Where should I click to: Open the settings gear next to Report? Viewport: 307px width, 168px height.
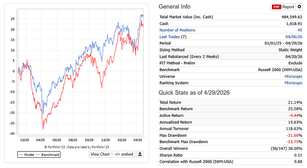pyautogui.click(x=299, y=7)
